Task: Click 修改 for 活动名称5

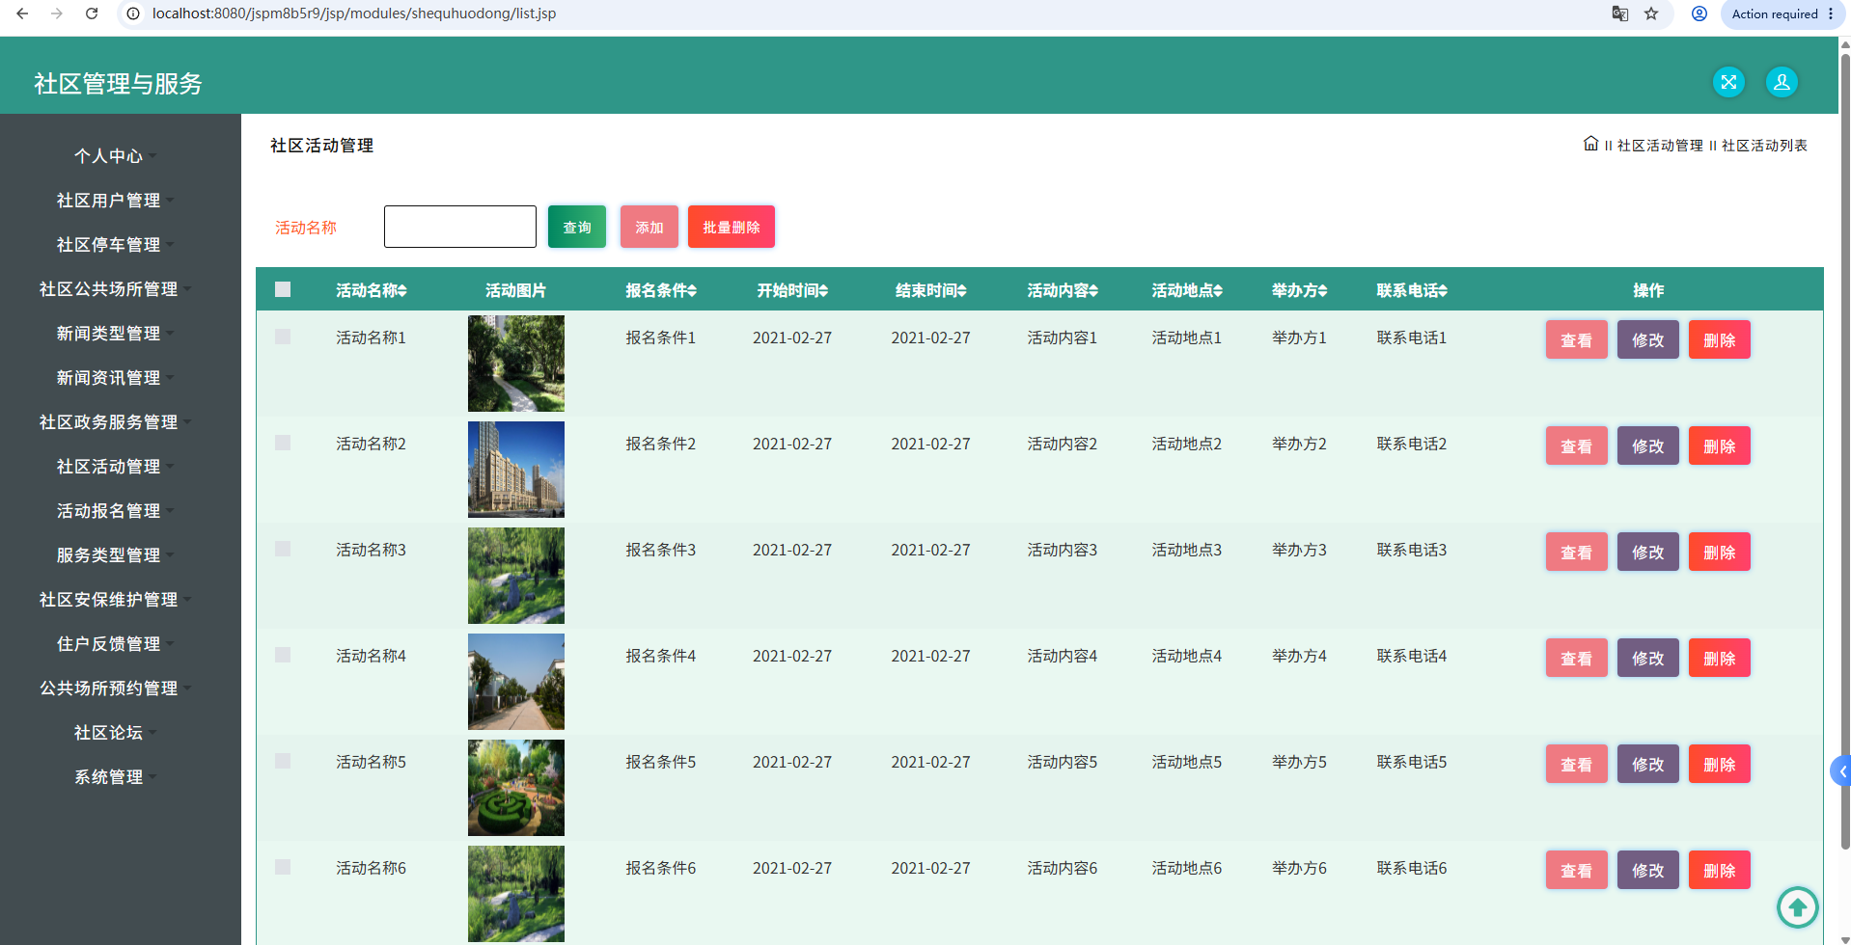Action: (1647, 764)
